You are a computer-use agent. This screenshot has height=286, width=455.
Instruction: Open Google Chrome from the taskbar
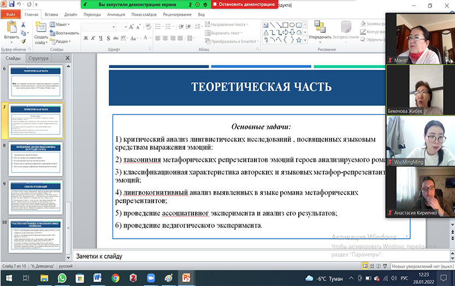pos(115,278)
